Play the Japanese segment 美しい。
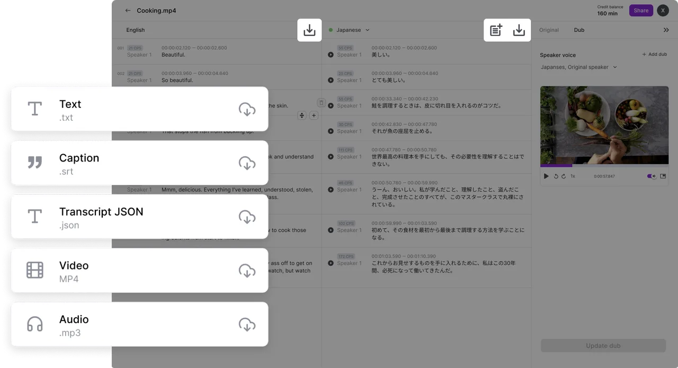The width and height of the screenshot is (678, 368). 331,55
